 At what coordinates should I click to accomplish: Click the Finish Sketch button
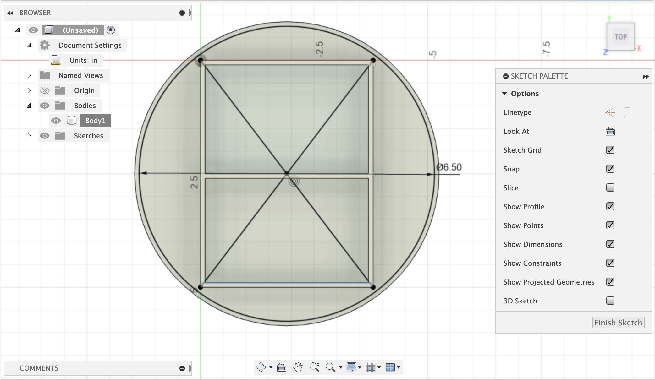[x=618, y=323]
